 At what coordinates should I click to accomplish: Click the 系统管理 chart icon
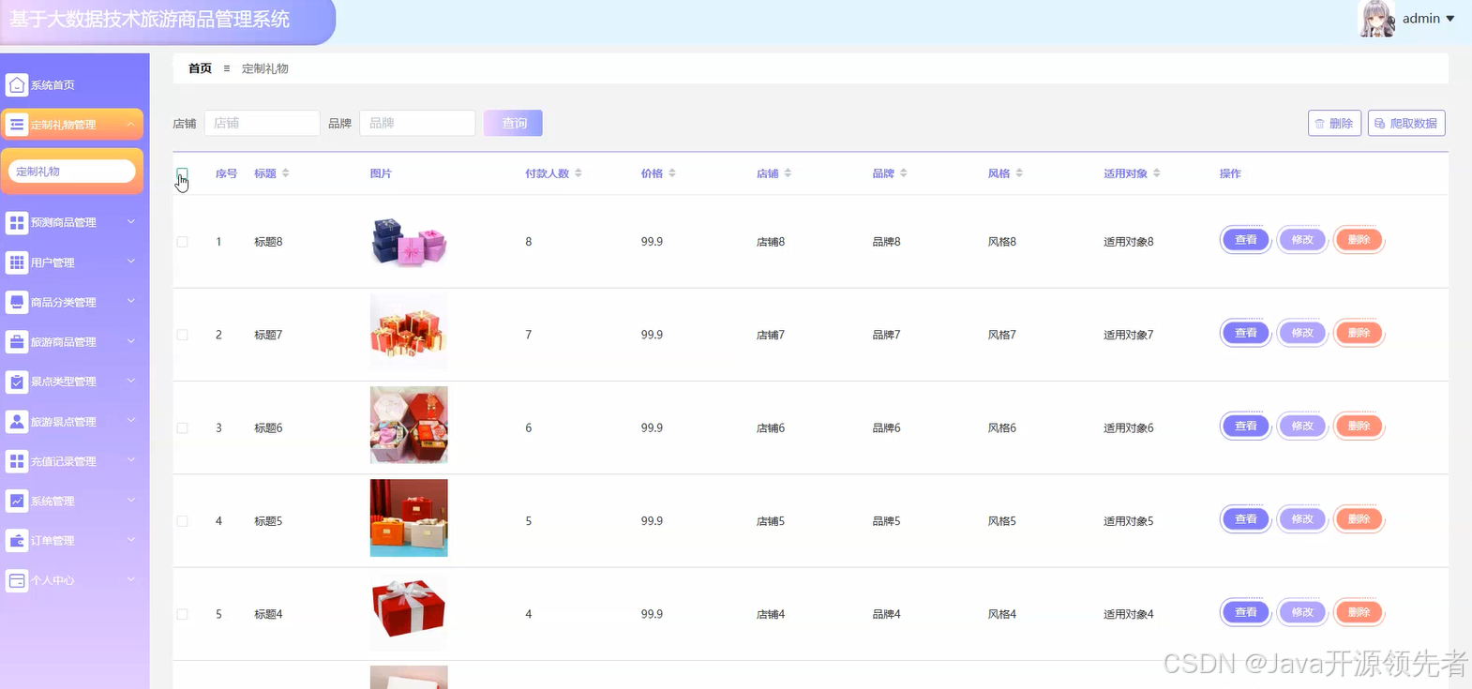tap(17, 501)
